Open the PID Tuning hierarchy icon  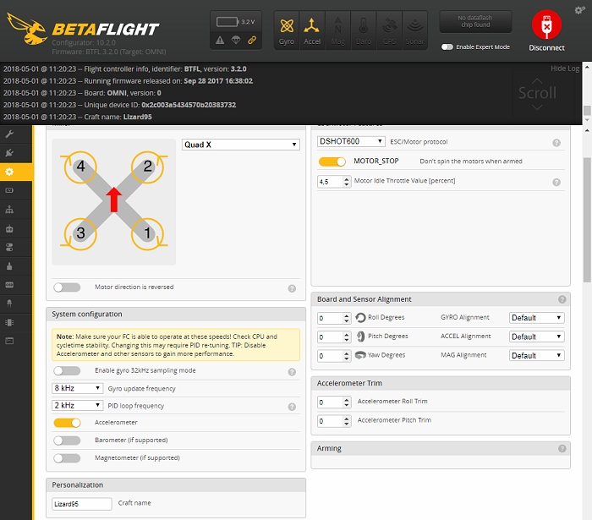click(9, 210)
